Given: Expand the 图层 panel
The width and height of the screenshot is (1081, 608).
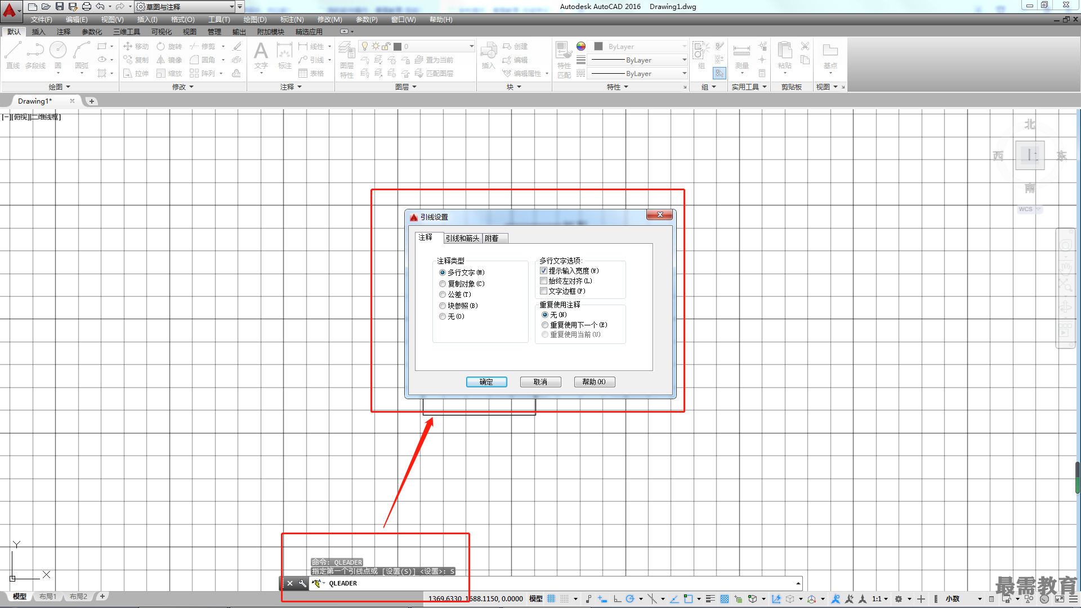Looking at the screenshot, I should pyautogui.click(x=406, y=87).
